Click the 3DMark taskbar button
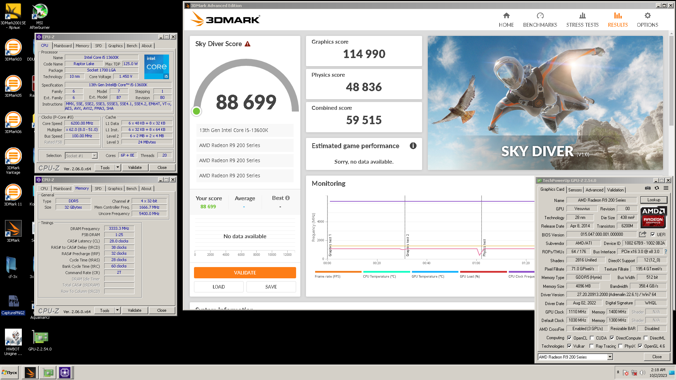This screenshot has height=380, width=676. (30, 373)
